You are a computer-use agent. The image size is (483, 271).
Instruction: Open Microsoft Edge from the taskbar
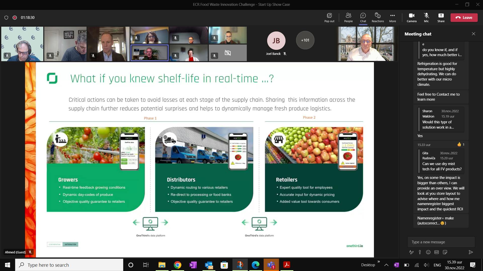coord(256,265)
